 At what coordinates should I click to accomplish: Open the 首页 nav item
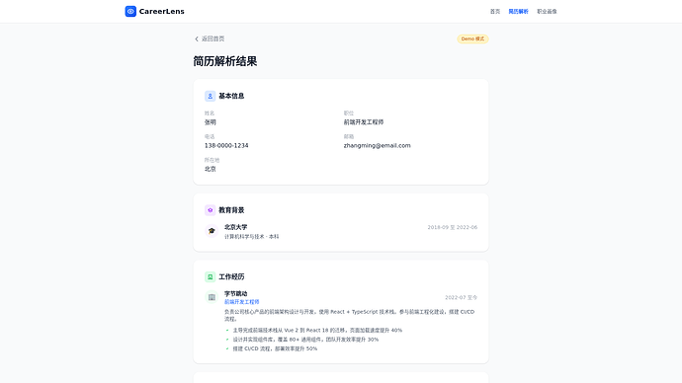click(x=495, y=12)
